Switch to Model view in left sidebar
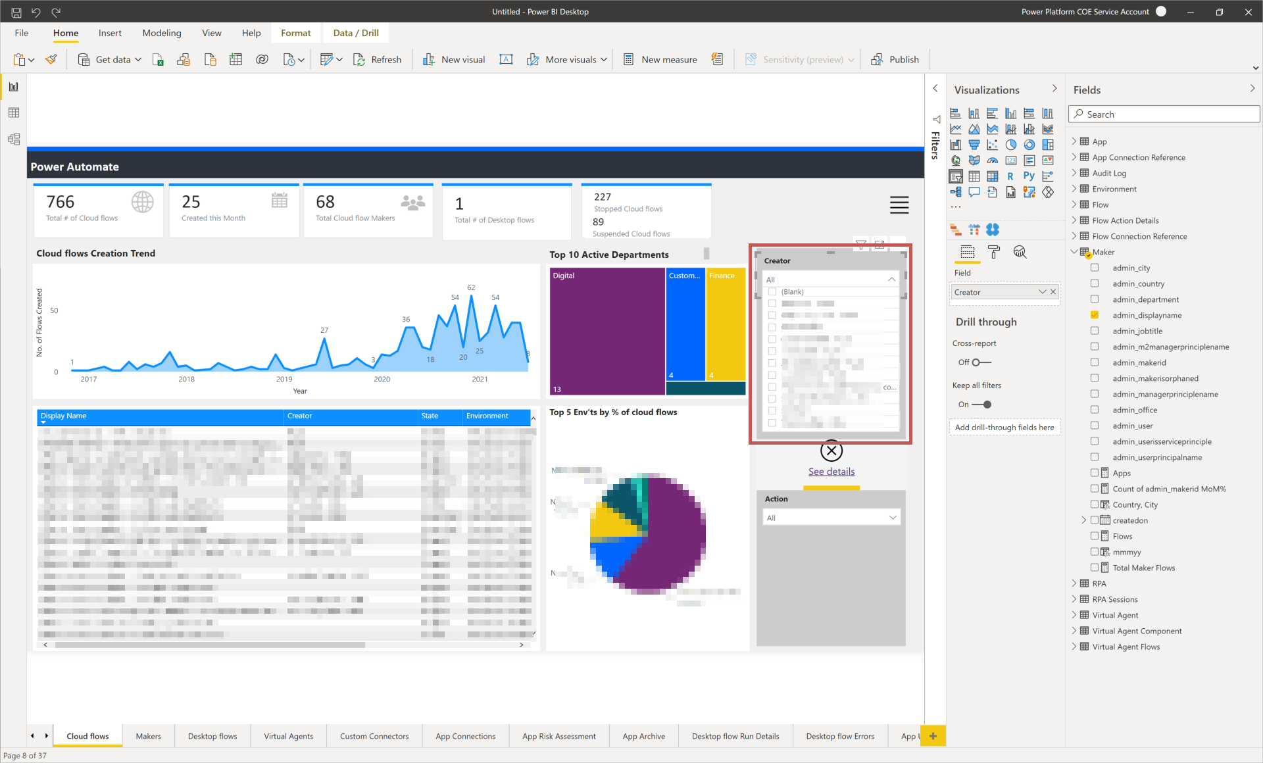Image resolution: width=1263 pixels, height=763 pixels. coord(13,139)
